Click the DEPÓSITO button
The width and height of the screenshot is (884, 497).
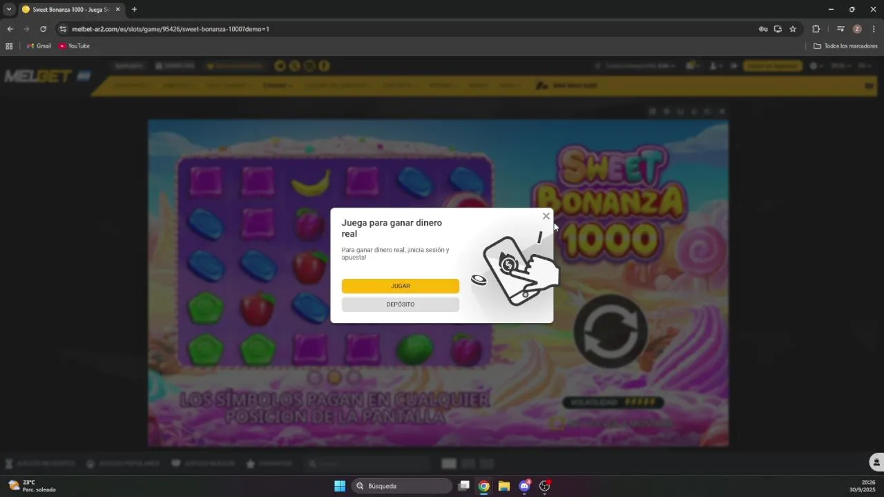click(x=401, y=304)
